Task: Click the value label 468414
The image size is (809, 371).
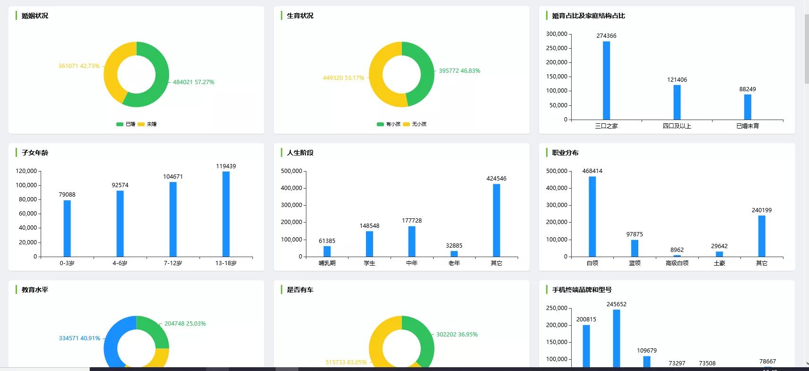Action: pyautogui.click(x=592, y=171)
